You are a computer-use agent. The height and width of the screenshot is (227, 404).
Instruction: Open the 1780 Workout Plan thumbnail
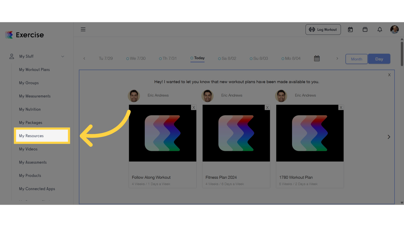pyautogui.click(x=310, y=133)
